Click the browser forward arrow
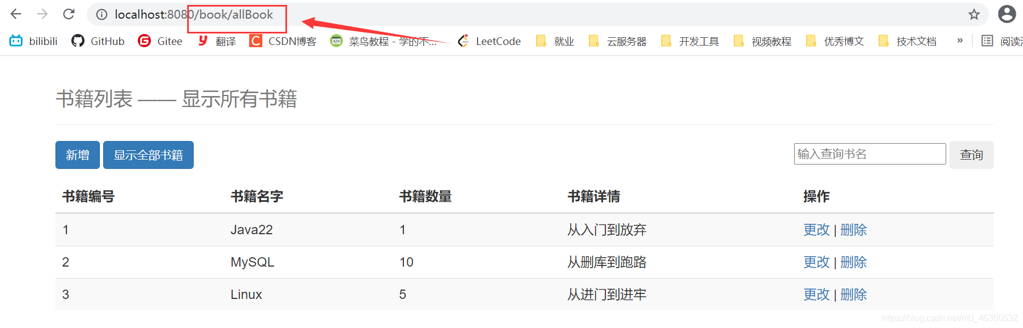This screenshot has width=1023, height=328. click(x=42, y=14)
